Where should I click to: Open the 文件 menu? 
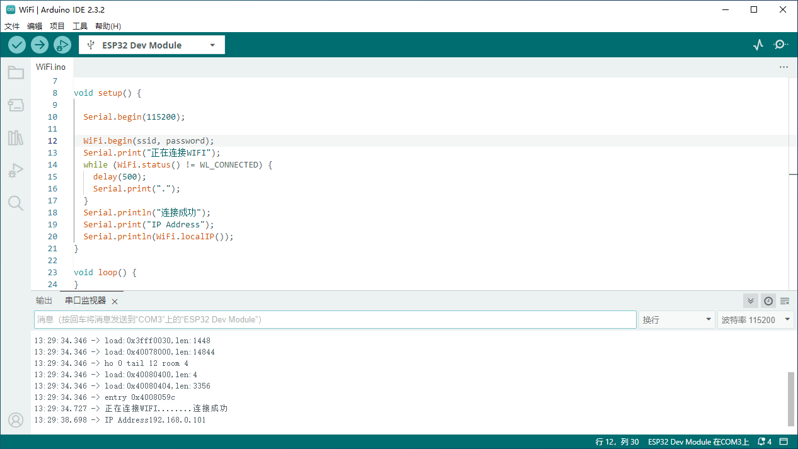point(12,26)
